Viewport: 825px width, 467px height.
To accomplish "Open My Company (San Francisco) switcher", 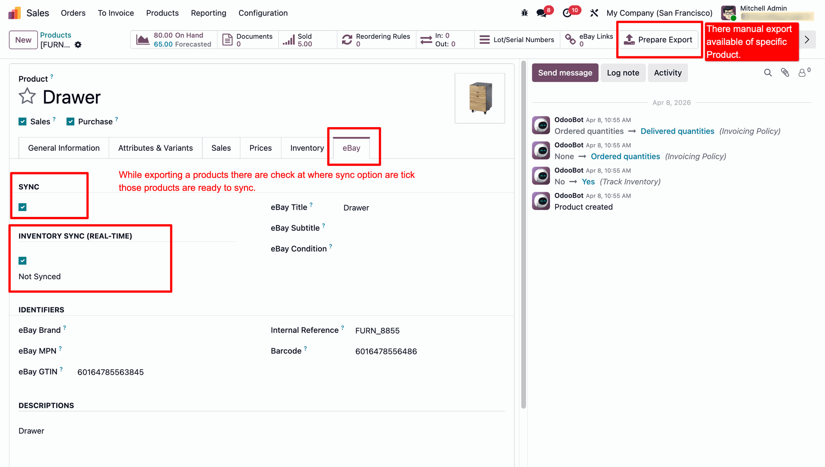I will pyautogui.click(x=659, y=13).
